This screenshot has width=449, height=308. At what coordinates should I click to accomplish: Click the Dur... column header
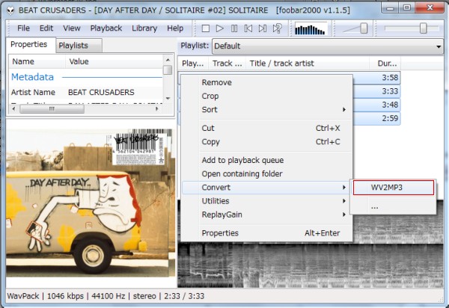point(388,64)
